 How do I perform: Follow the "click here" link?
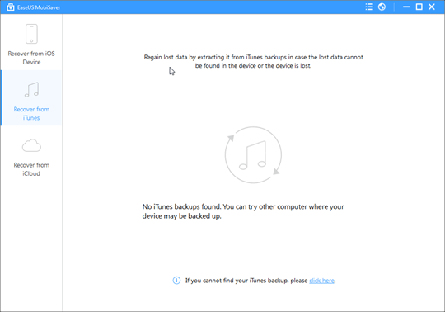[322, 281]
